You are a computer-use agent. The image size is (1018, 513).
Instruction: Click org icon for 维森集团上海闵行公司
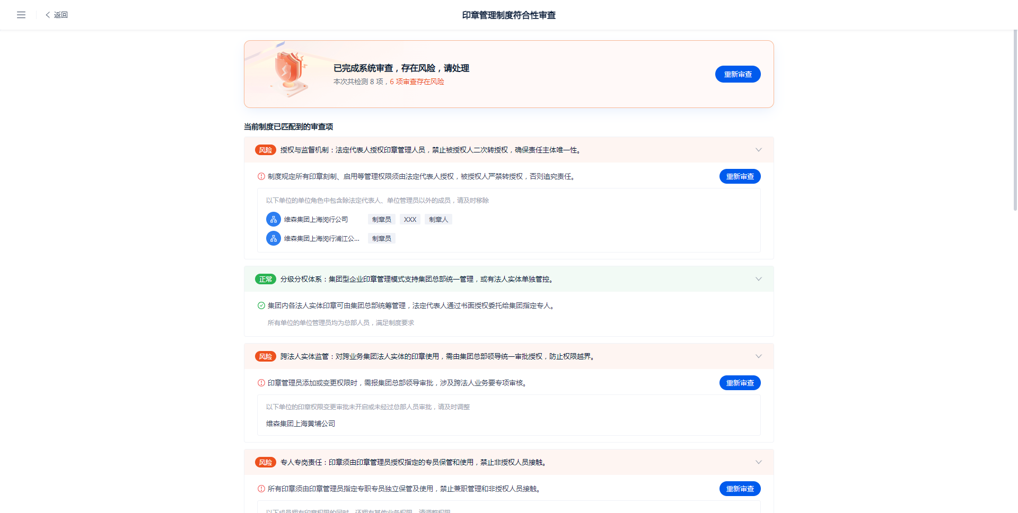pyautogui.click(x=274, y=219)
